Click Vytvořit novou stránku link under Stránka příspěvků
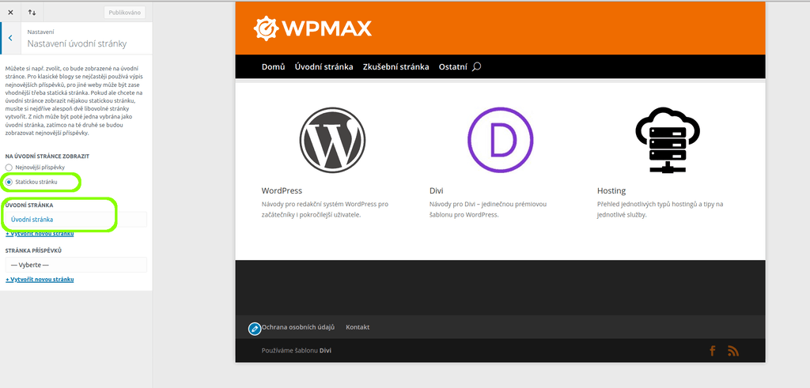The width and height of the screenshot is (810, 388). point(40,279)
